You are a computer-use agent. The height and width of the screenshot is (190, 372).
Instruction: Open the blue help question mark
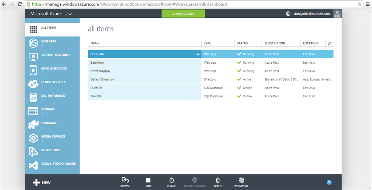pos(329,182)
